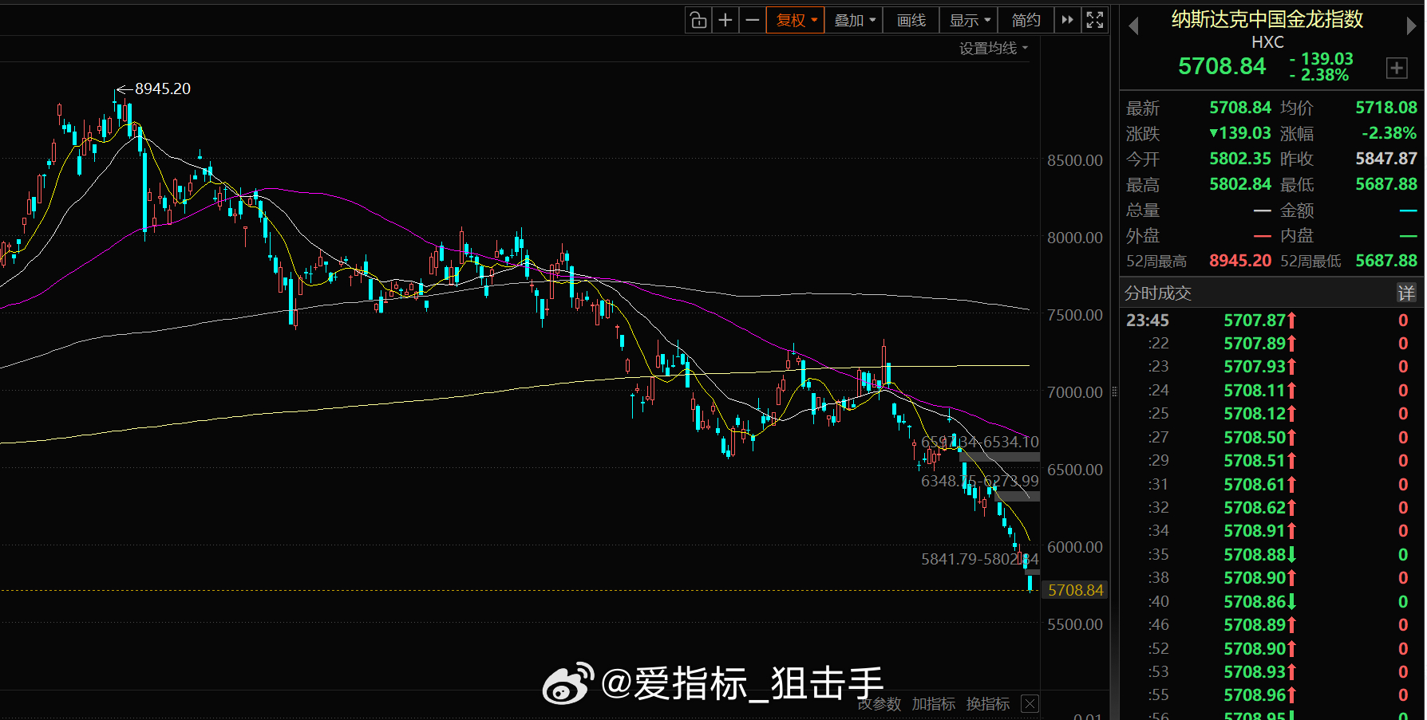Click the HXC ticker symbol

pyautogui.click(x=1267, y=42)
